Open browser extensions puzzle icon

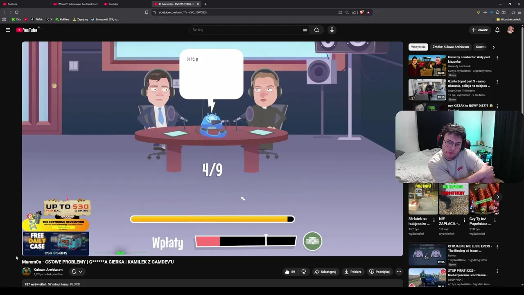pyautogui.click(x=497, y=12)
